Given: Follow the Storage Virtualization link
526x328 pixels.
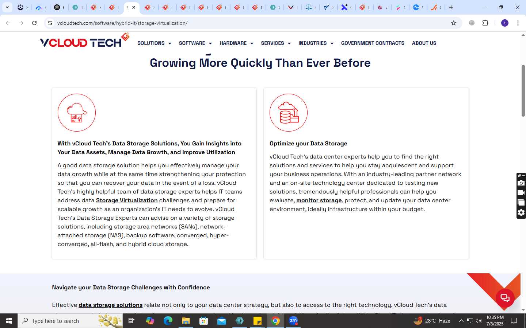Looking at the screenshot, I should [x=127, y=200].
